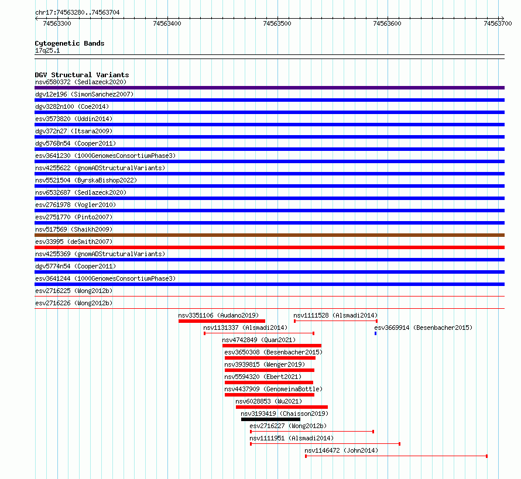Click the Cytogenetic Bands track title
Image resolution: width=521 pixels, height=479 pixels.
pyautogui.click(x=70, y=43)
